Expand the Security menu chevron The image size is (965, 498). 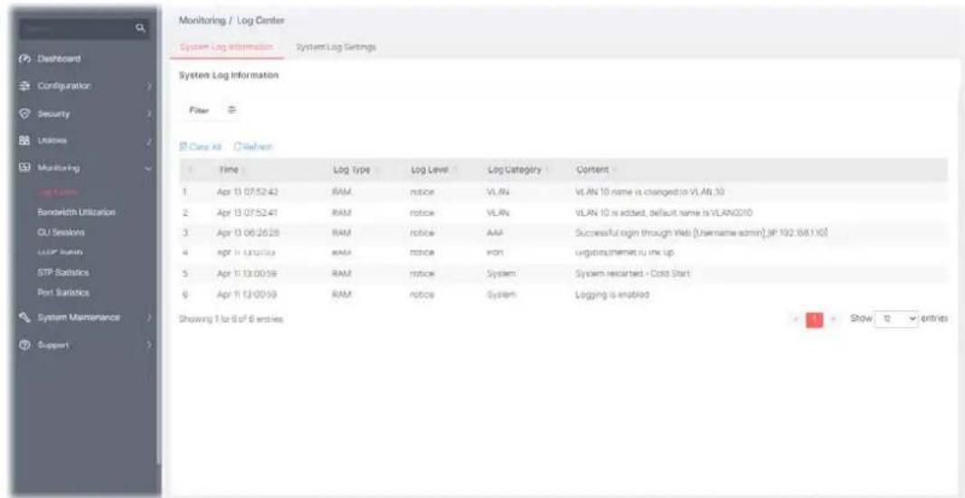(148, 114)
